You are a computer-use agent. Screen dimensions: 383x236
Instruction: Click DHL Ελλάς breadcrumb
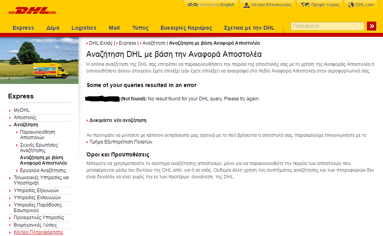[100, 43]
